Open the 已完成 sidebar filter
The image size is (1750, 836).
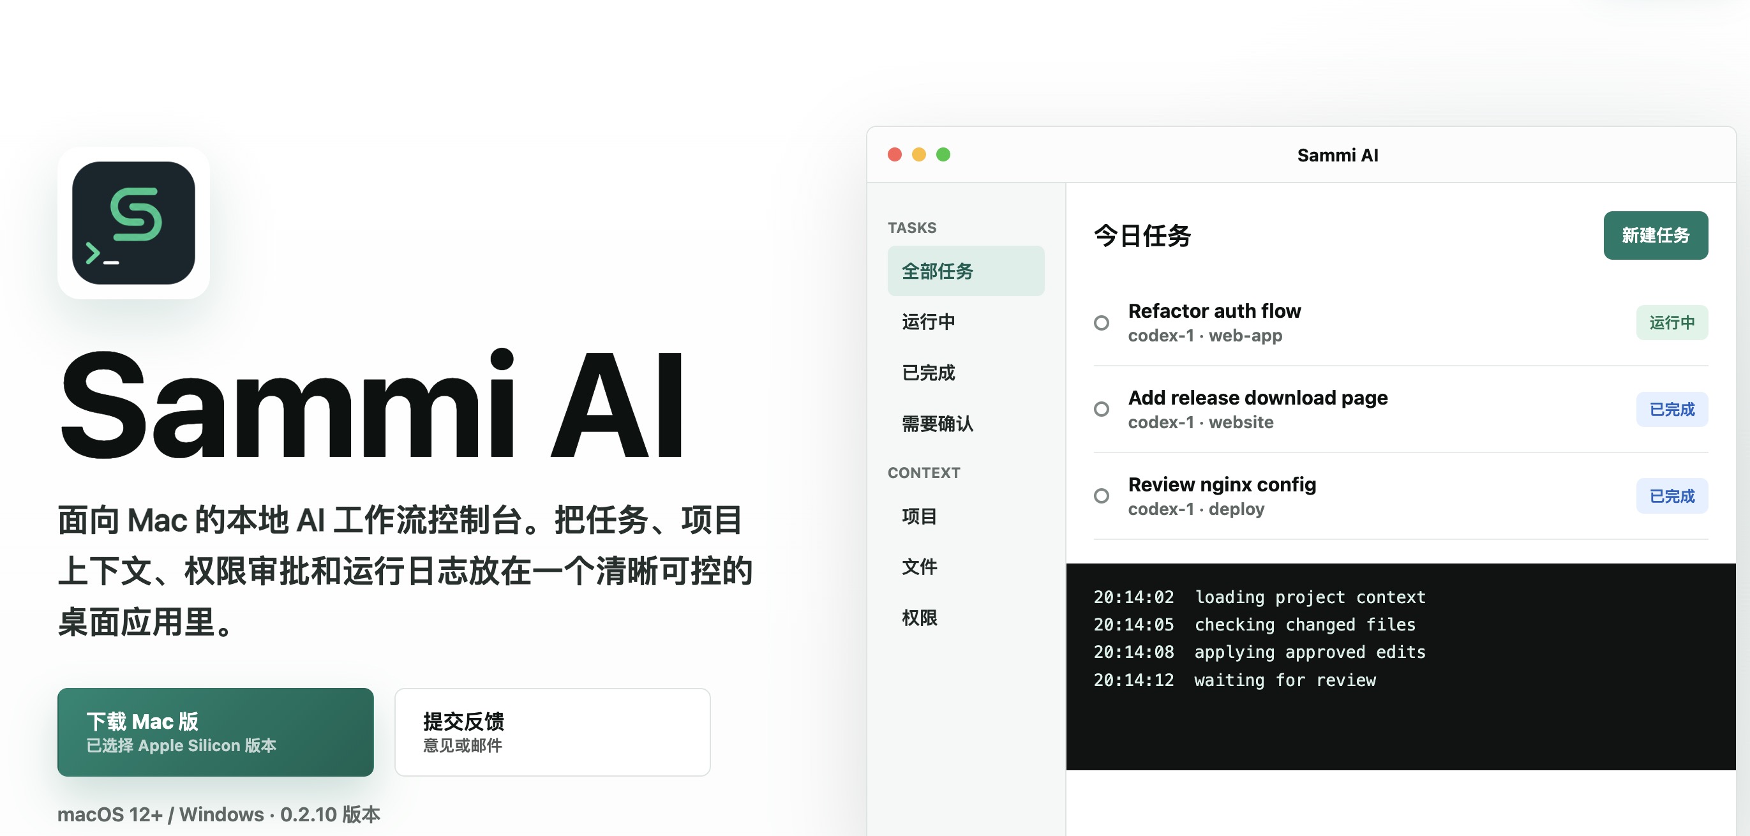pos(966,373)
